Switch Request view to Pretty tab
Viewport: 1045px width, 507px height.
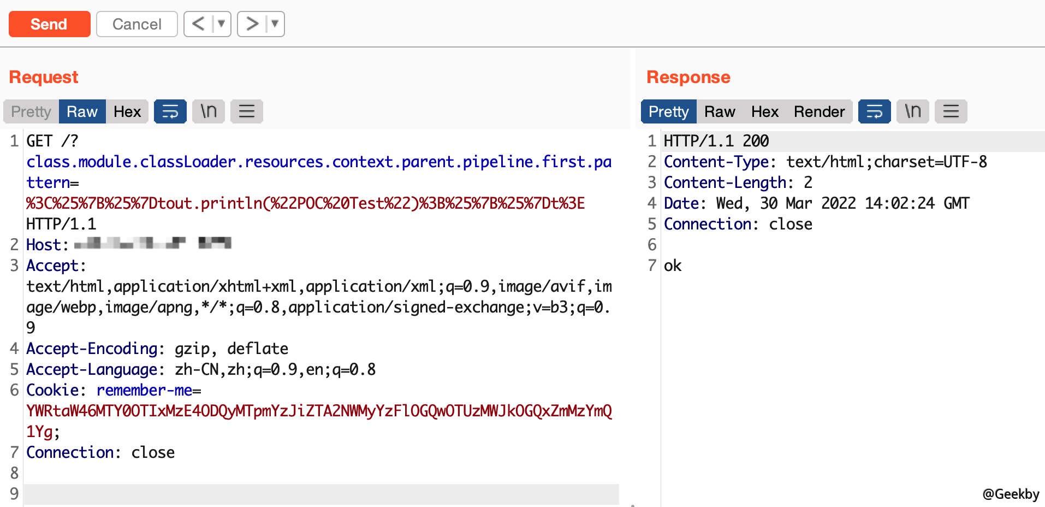[x=31, y=111]
